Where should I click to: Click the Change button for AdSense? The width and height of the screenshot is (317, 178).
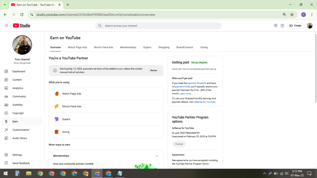point(179,144)
